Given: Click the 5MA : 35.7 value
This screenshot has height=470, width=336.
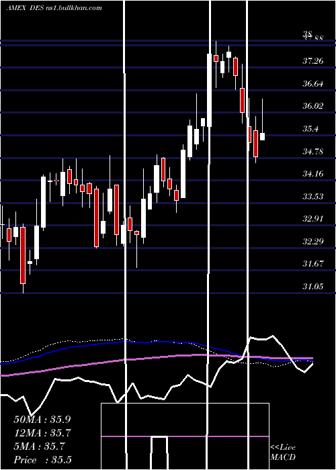Looking at the screenshot, I should (39, 446).
